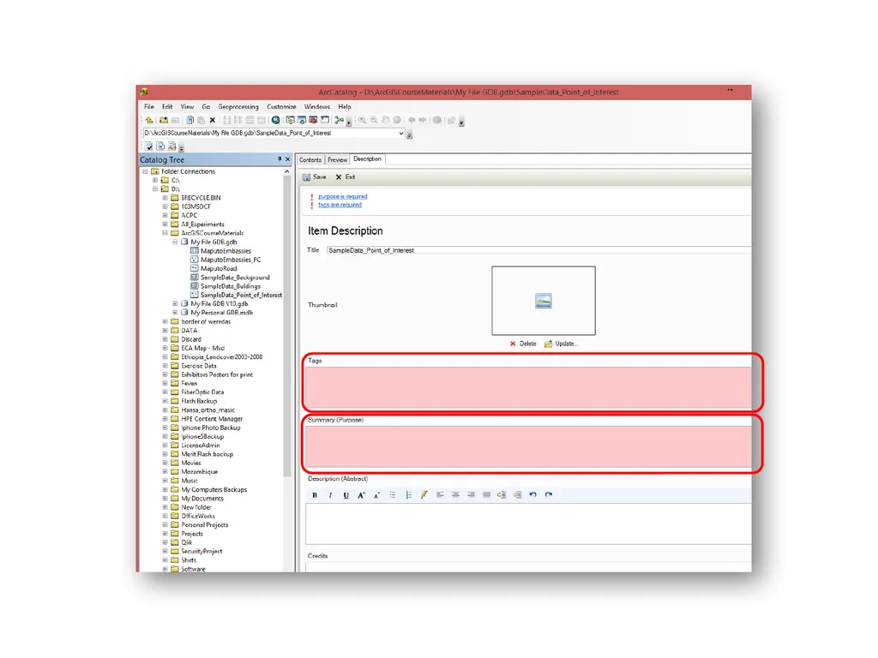Click the 'tags are required' link

coord(340,205)
